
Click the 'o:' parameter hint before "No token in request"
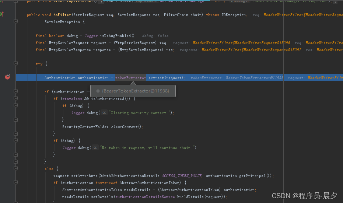click(x=95, y=148)
